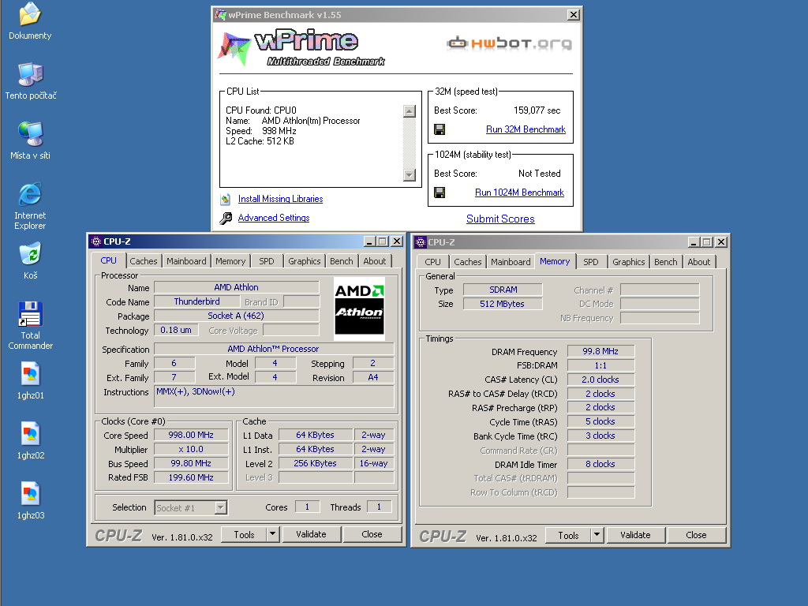
Task: Run the 32M Benchmark
Action: 526,129
